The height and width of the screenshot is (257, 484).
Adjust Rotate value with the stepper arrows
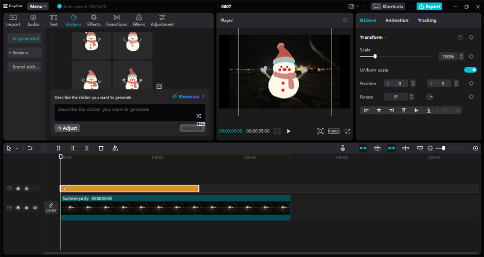(411, 96)
